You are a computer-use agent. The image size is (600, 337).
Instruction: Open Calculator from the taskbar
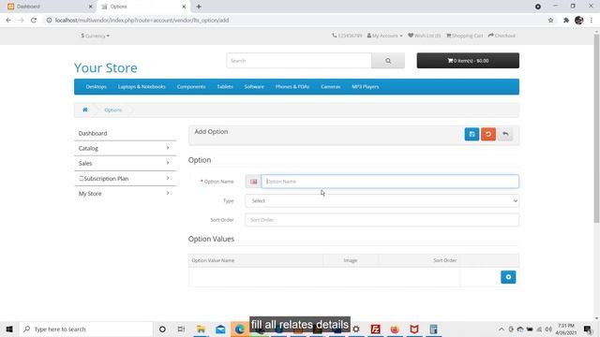coord(433,329)
